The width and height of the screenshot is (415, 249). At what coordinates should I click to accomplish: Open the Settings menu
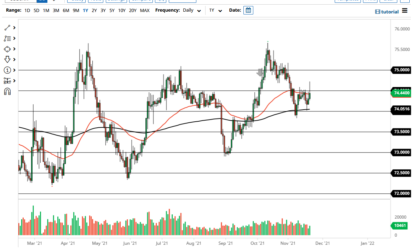116,1
